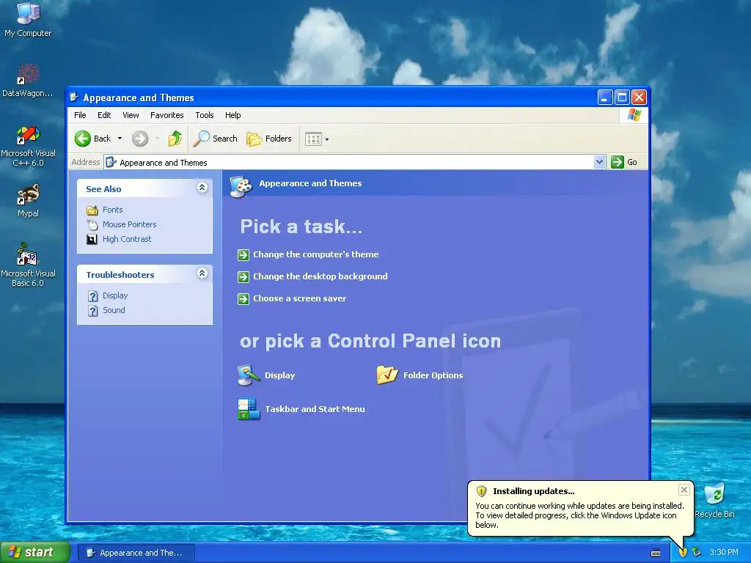This screenshot has height=563, width=751.
Task: Click the title bar window icon
Action: [74, 97]
